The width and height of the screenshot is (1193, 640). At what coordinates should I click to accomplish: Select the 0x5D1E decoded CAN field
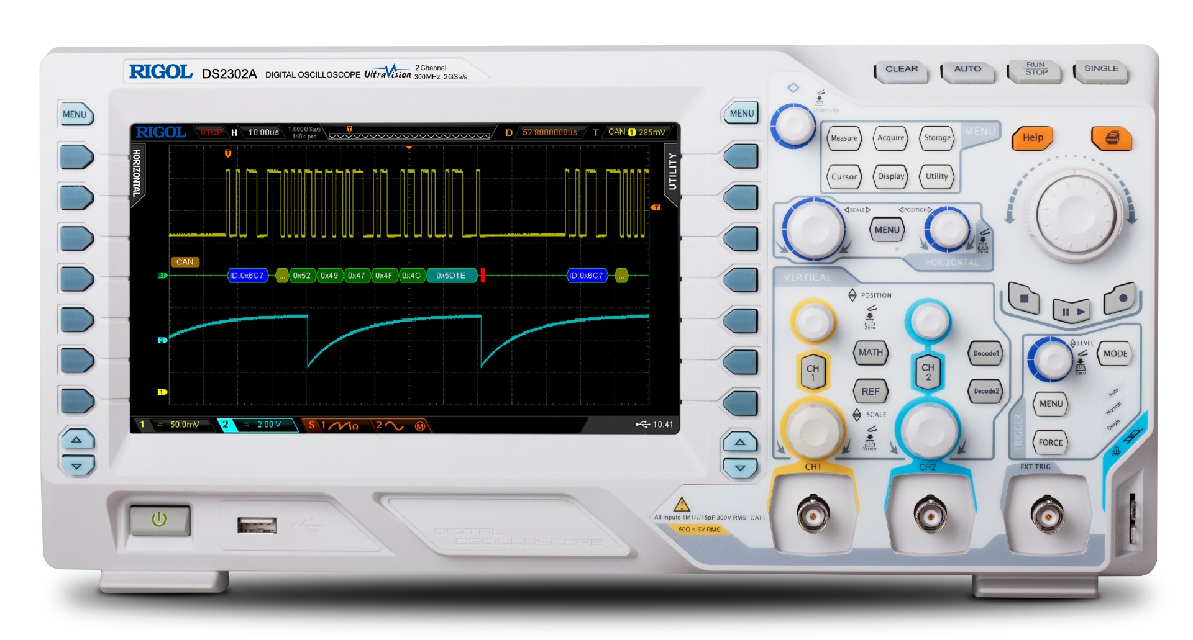pyautogui.click(x=451, y=276)
